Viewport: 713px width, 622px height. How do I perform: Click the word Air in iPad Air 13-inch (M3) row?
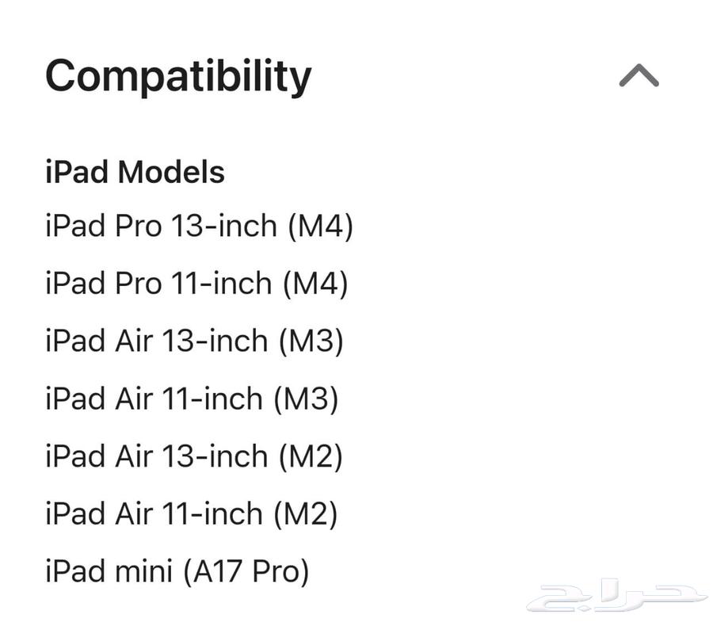[x=134, y=341]
